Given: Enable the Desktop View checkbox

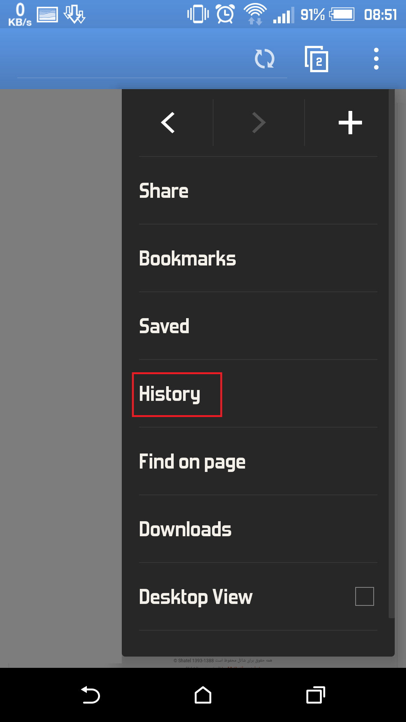Looking at the screenshot, I should (365, 596).
